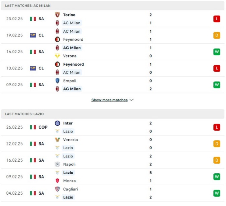
Task: Expand the Show more matches chevron
Action: (x=131, y=100)
